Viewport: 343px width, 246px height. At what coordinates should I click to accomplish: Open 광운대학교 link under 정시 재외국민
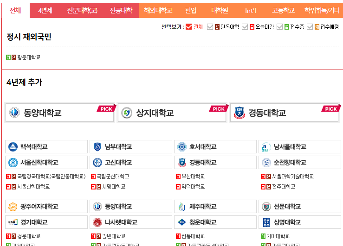[x=29, y=57]
